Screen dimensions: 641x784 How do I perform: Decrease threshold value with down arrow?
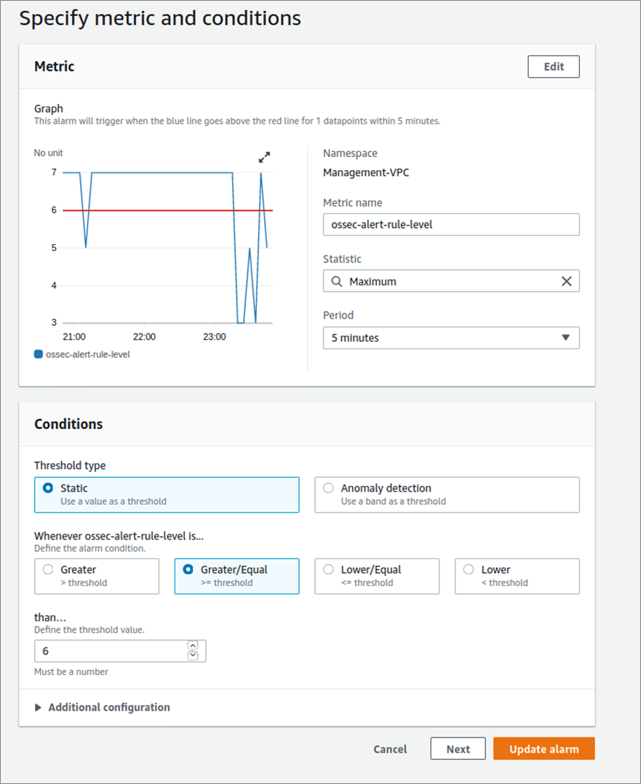pos(193,655)
